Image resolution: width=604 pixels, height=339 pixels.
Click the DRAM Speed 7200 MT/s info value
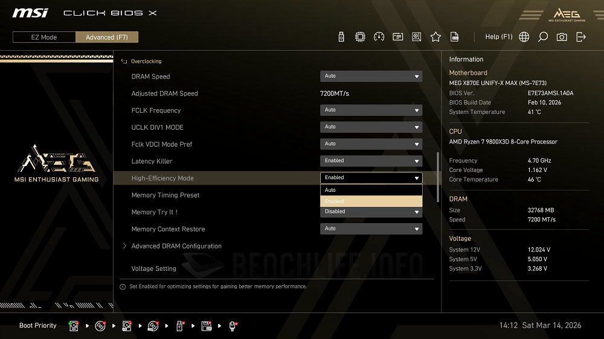tap(542, 220)
